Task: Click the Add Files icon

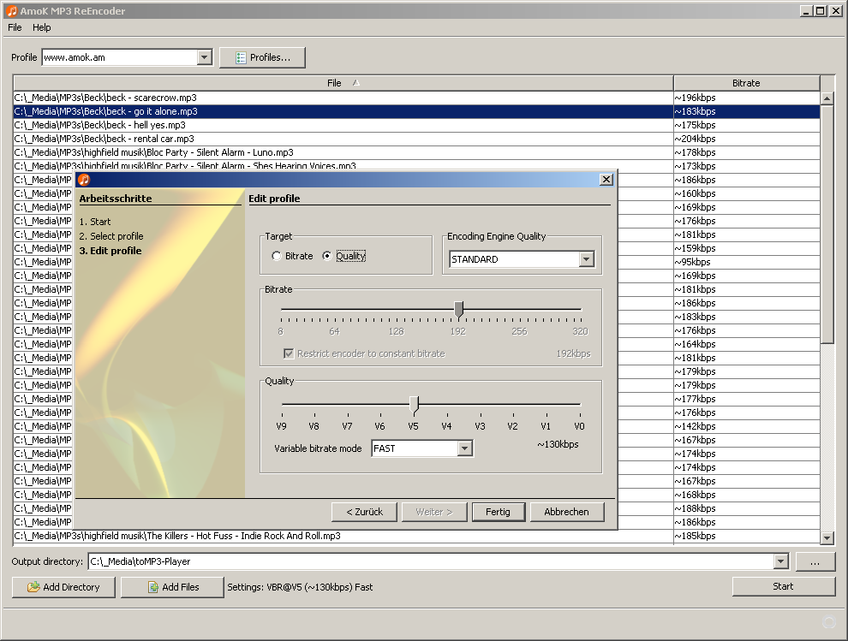Action: (152, 587)
